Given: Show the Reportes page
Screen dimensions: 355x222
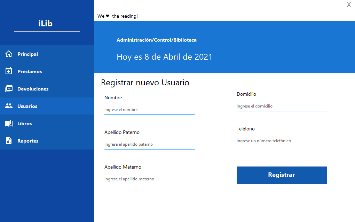Looking at the screenshot, I should (47, 141).
